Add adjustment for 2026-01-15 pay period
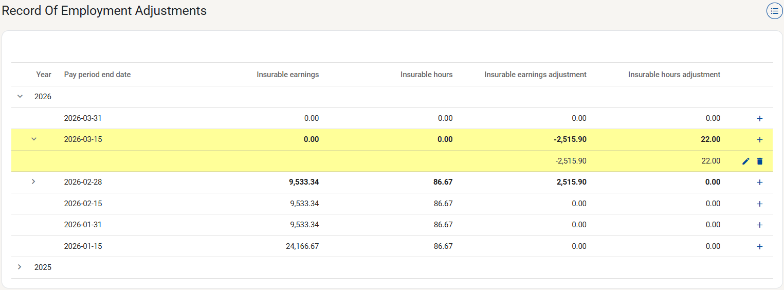Image resolution: width=784 pixels, height=290 pixels. click(759, 247)
